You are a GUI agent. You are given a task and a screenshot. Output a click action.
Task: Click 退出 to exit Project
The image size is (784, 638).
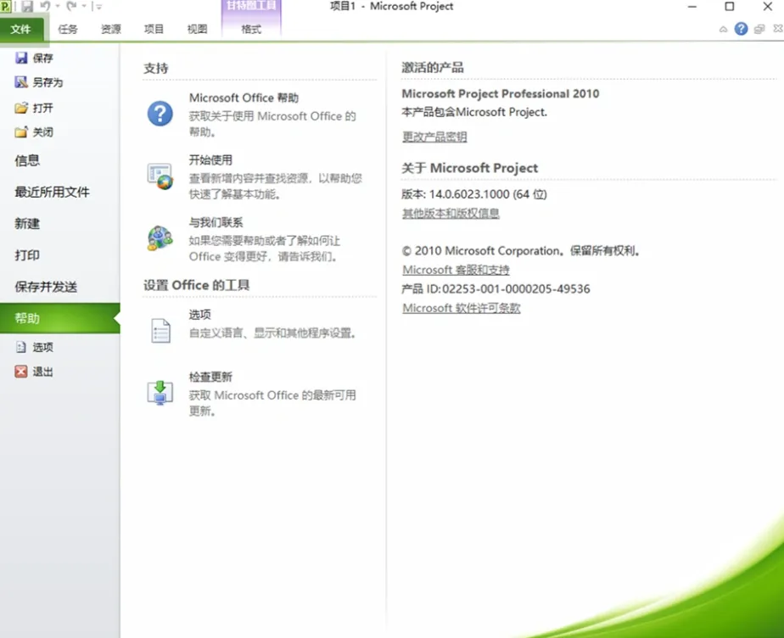(34, 372)
